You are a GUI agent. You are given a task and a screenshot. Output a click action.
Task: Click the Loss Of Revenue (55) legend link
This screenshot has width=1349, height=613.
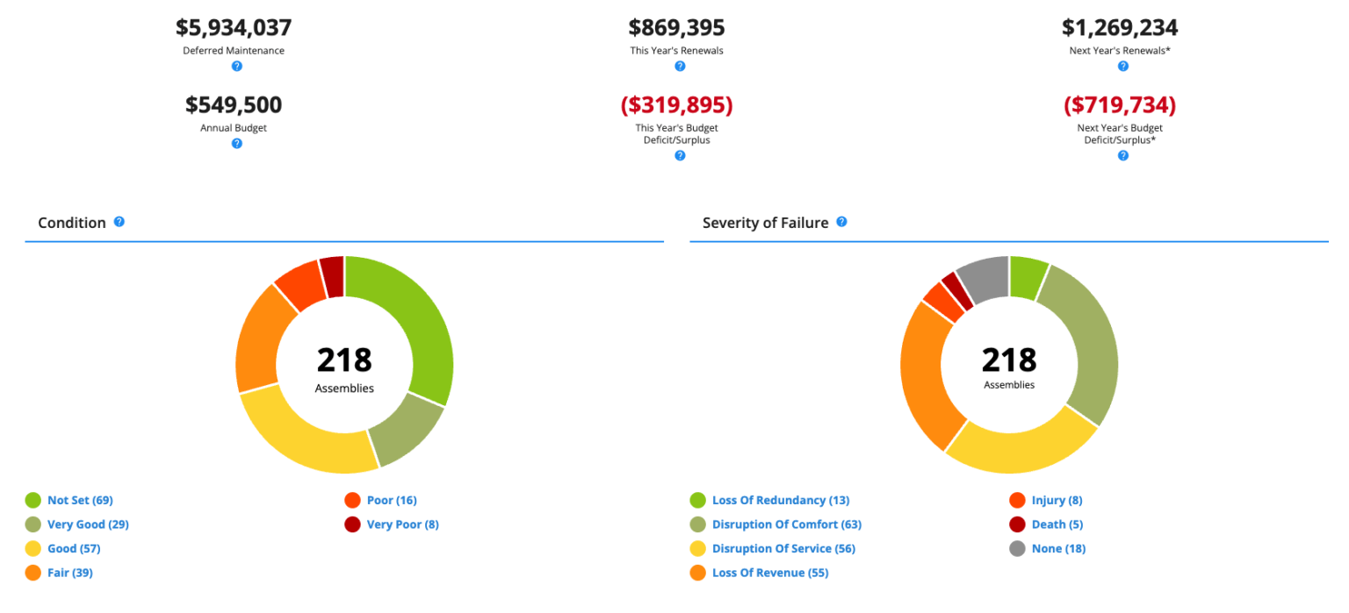click(769, 573)
